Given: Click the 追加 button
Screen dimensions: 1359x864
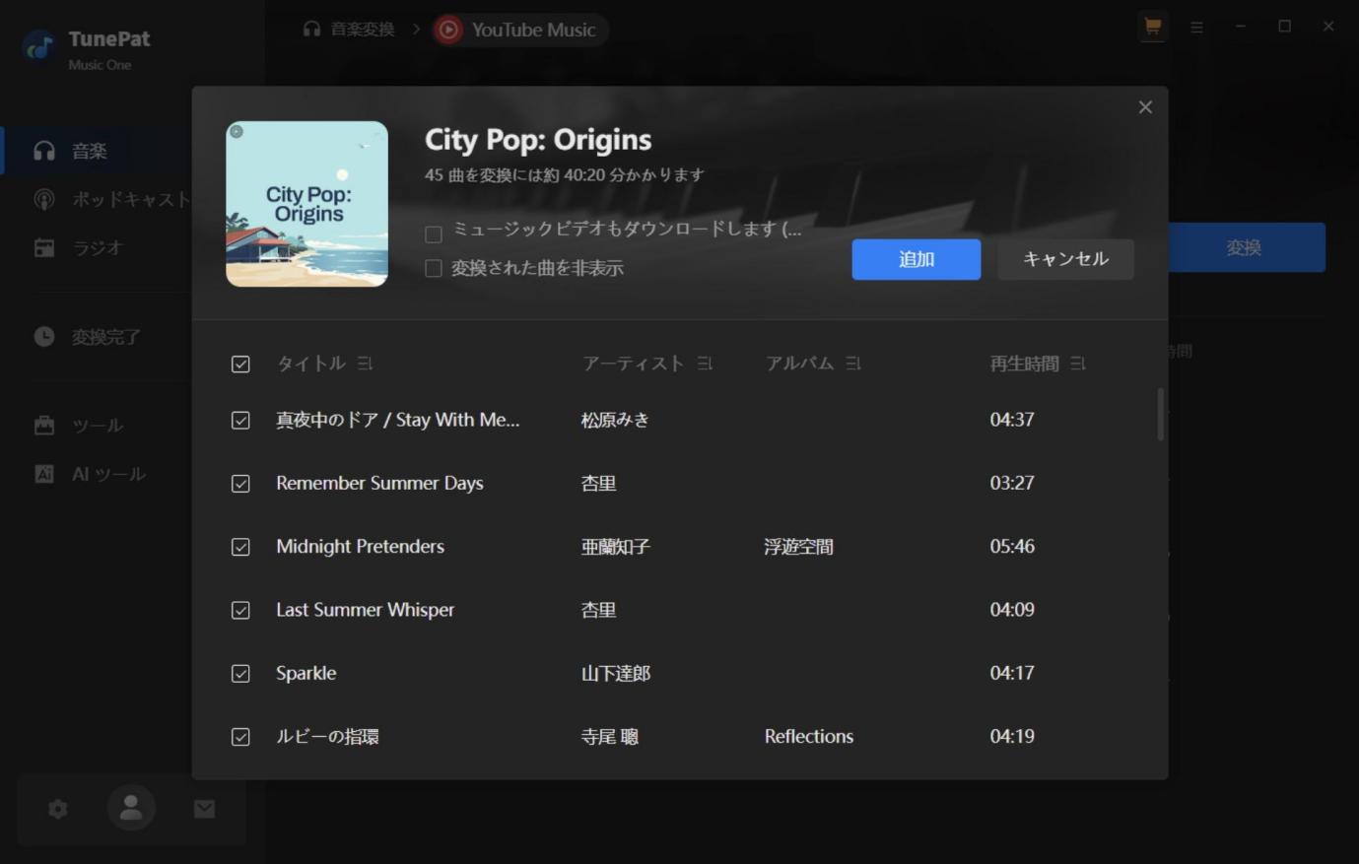Looking at the screenshot, I should pyautogui.click(x=917, y=259).
